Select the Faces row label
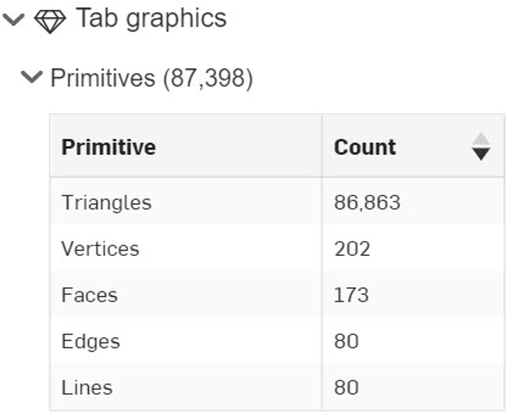Image resolution: width=509 pixels, height=415 pixels. click(x=89, y=295)
